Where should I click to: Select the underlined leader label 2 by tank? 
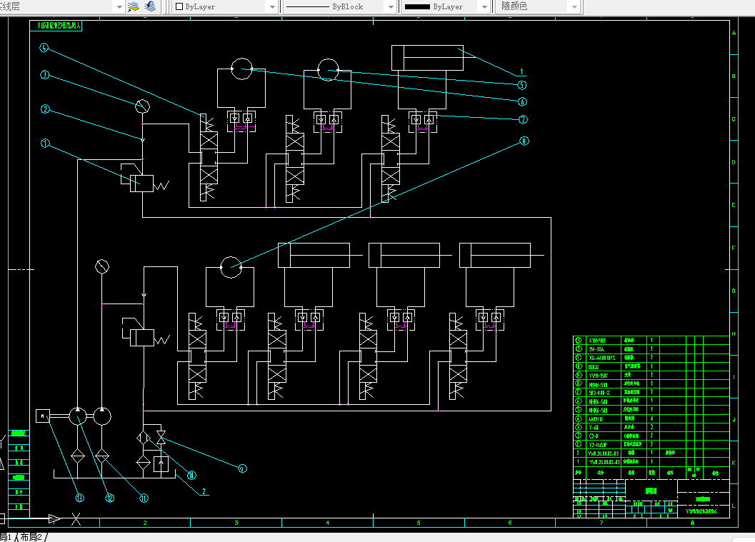pyautogui.click(x=204, y=491)
